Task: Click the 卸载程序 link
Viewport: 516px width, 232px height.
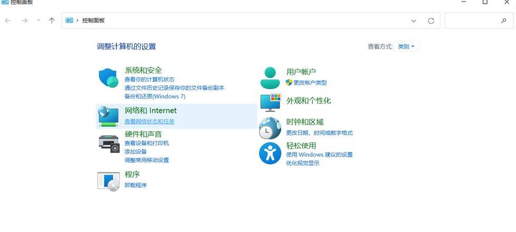Action: point(135,185)
